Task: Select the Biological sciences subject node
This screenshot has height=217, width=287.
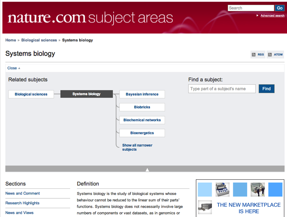Action: (x=31, y=94)
